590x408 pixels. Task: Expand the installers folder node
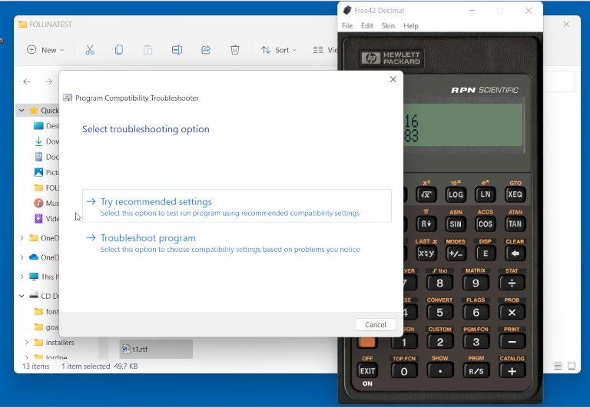[x=27, y=342]
